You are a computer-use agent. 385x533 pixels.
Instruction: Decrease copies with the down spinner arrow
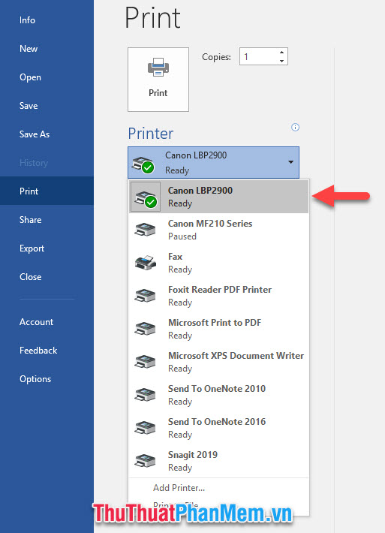281,61
